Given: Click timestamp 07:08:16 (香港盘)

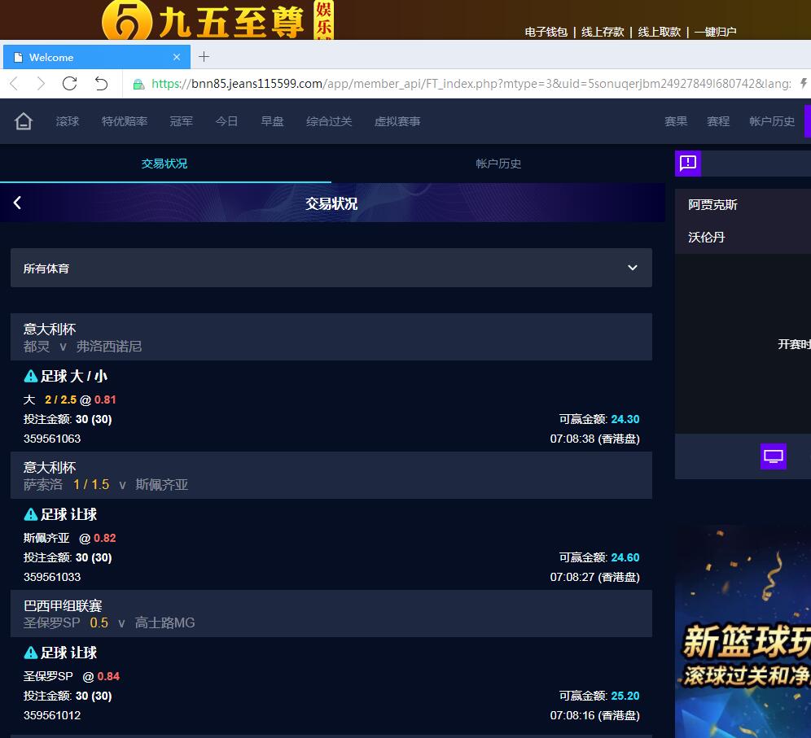Looking at the screenshot, I should [594, 715].
